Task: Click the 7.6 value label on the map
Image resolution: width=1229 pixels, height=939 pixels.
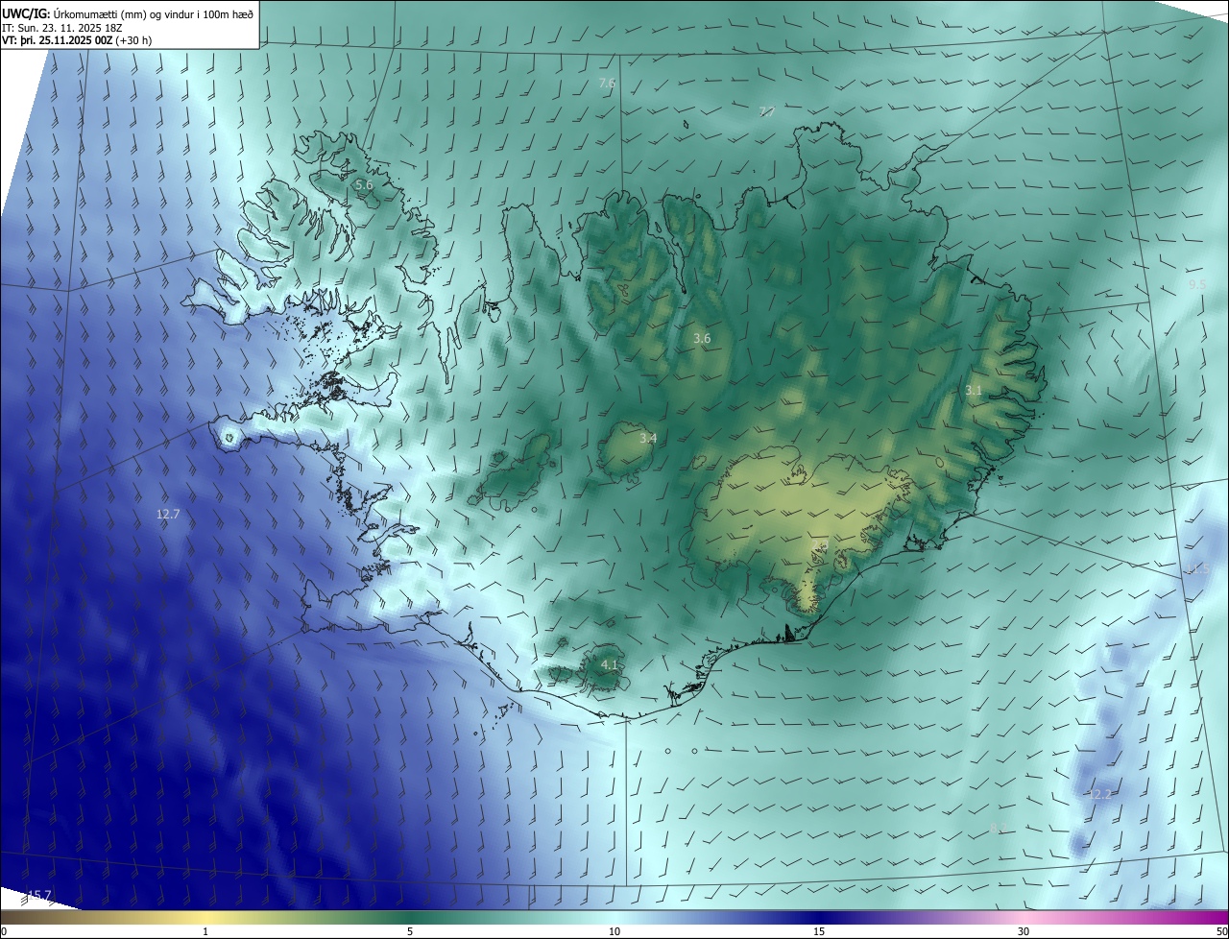Action: pyautogui.click(x=607, y=84)
